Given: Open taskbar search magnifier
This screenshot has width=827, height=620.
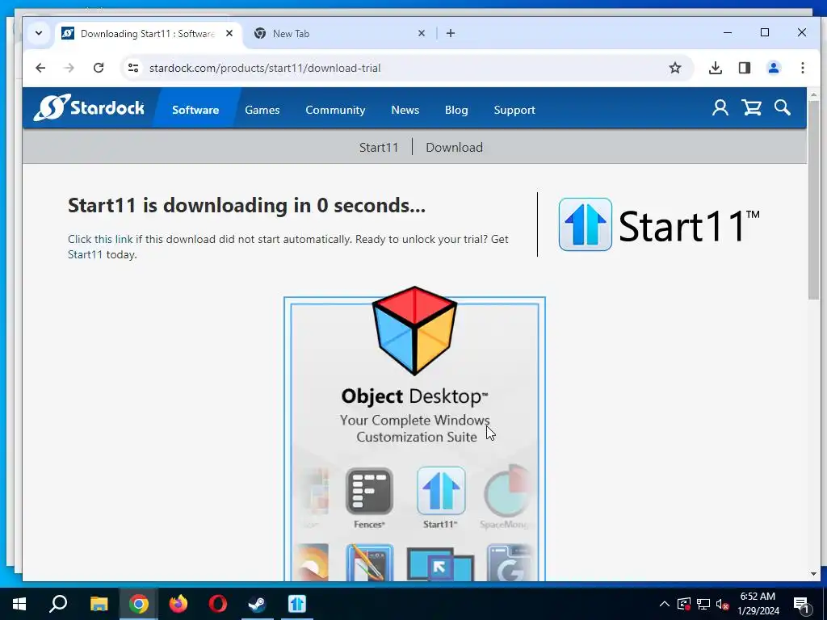Looking at the screenshot, I should point(58,604).
